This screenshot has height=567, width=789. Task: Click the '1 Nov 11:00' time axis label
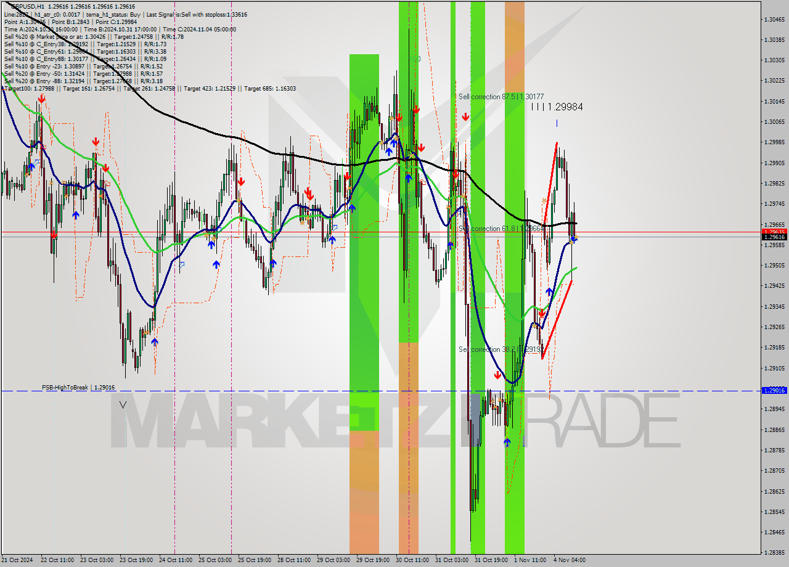point(530,560)
